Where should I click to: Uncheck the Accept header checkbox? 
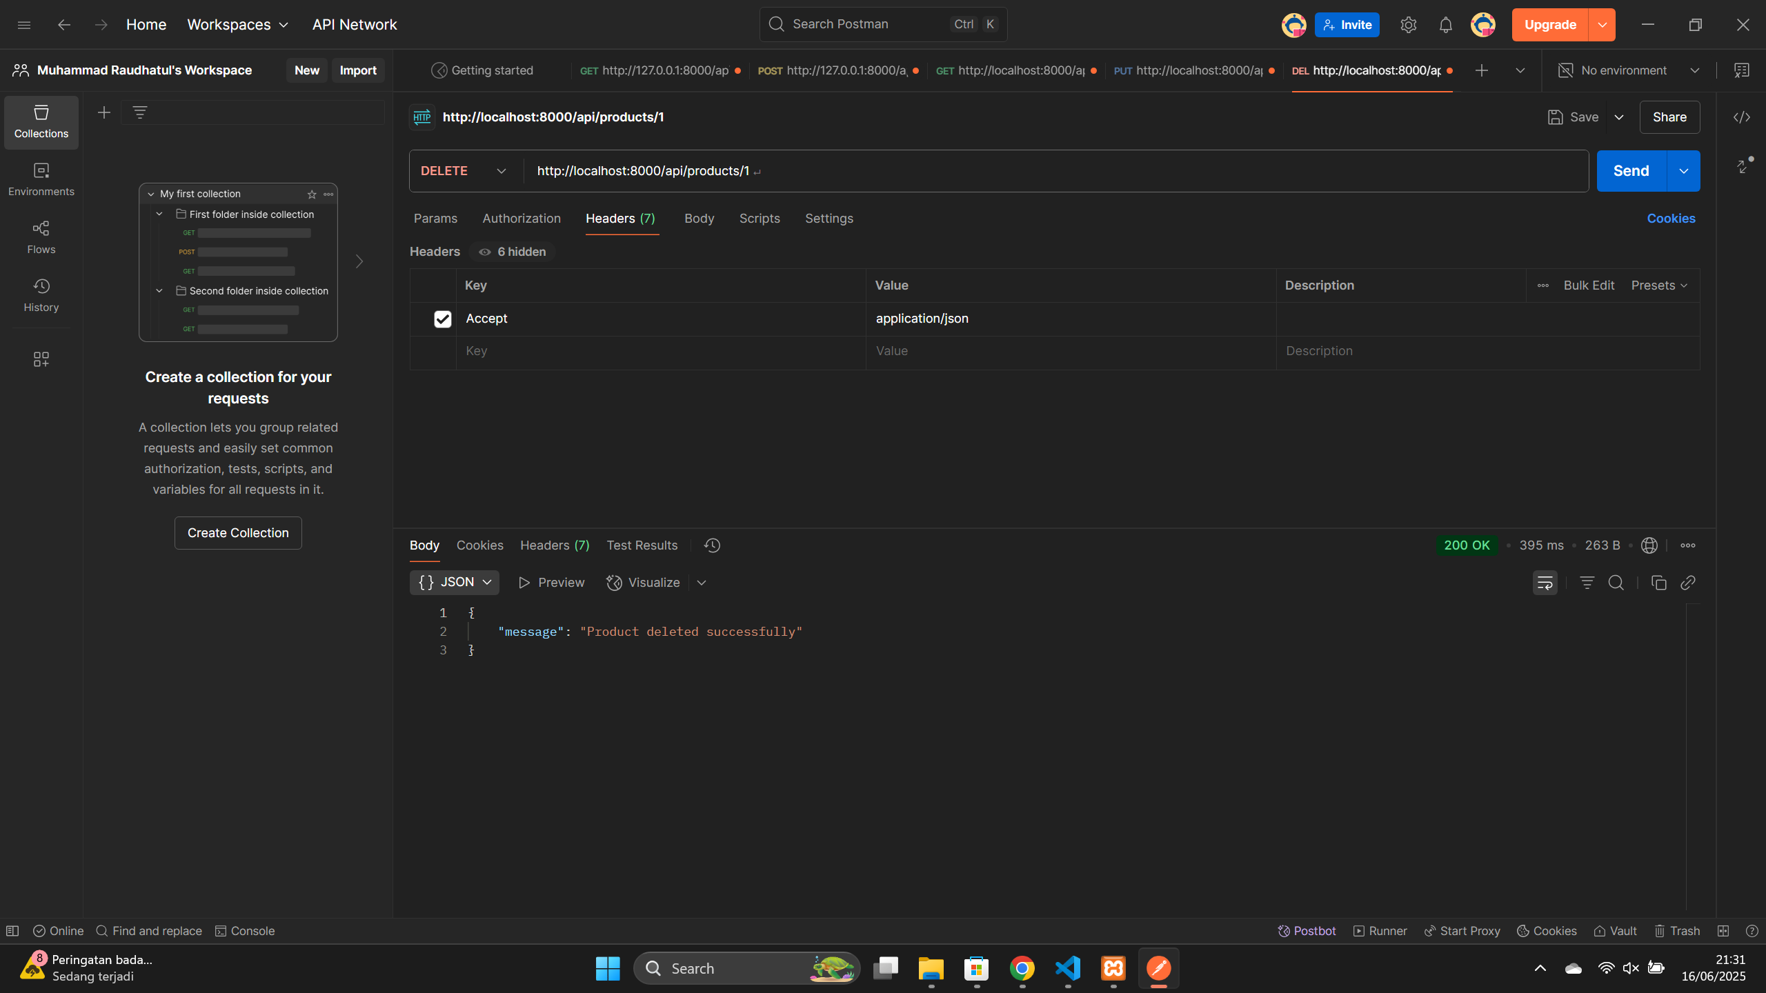(x=442, y=319)
